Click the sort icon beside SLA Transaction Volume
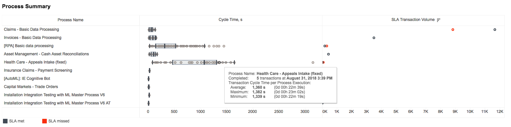The height and width of the screenshot is (127, 511). point(439,20)
